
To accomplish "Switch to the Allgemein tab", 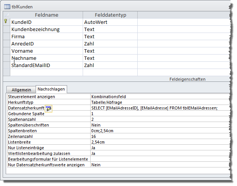I will 21,90.
